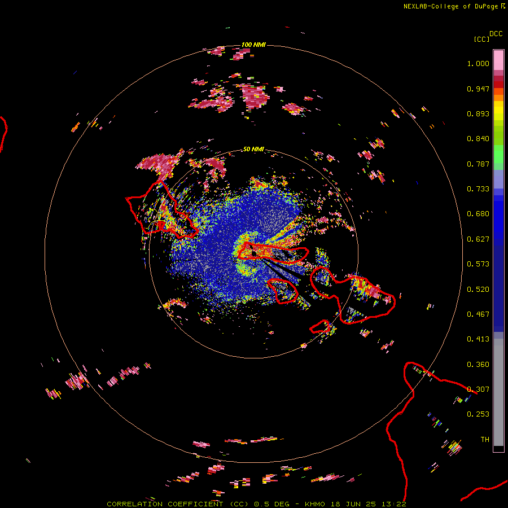Click the 0.467 scale value
The image size is (508, 508).
point(478,314)
